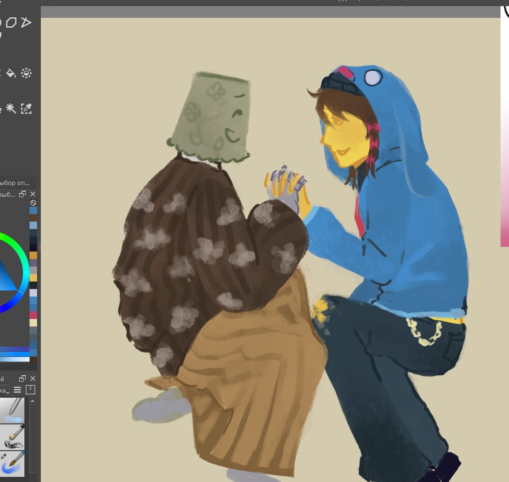Image resolution: width=509 pixels, height=482 pixels.
Task: Click the purple-blue gradient slider bar
Action: pos(15,349)
